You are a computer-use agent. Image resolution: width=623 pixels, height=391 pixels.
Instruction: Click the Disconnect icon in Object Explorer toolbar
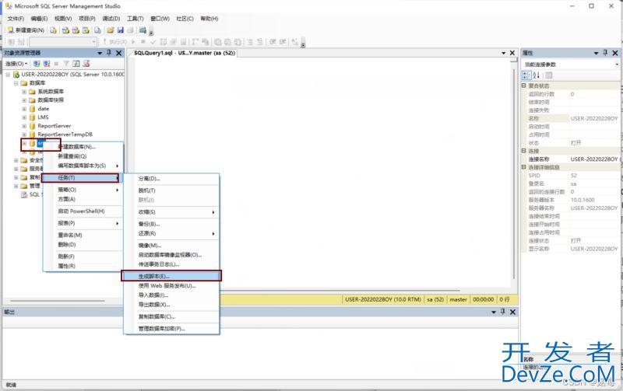pyautogui.click(x=47, y=64)
